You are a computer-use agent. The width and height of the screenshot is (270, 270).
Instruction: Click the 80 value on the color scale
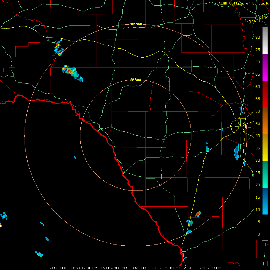coord(258,37)
